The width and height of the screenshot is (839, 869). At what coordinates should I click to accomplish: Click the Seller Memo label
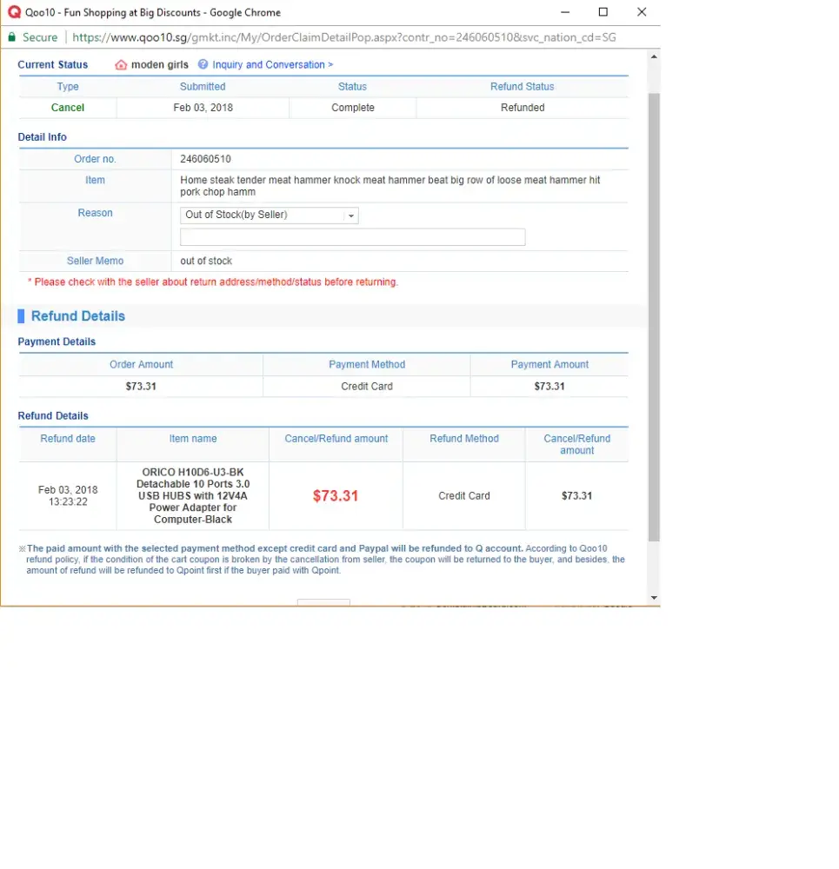point(96,261)
